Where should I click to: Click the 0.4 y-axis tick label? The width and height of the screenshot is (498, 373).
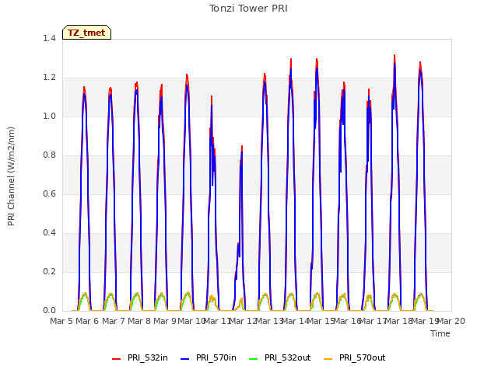tap(49, 233)
